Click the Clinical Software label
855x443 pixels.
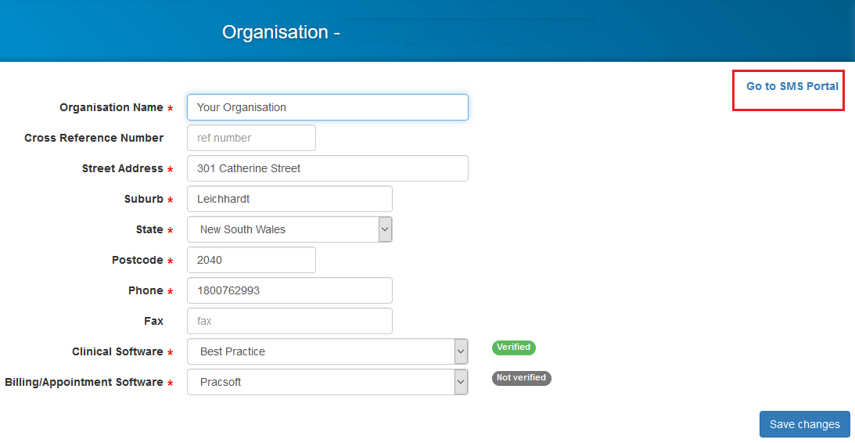117,352
